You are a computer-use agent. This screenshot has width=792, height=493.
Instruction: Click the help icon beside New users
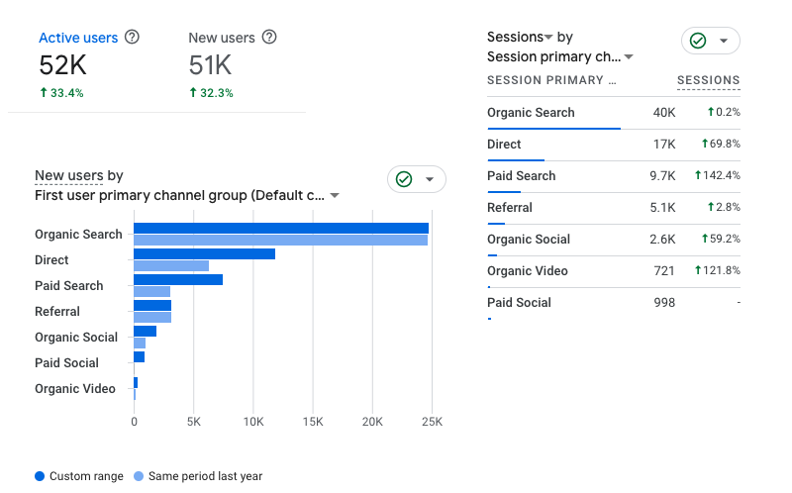(269, 37)
